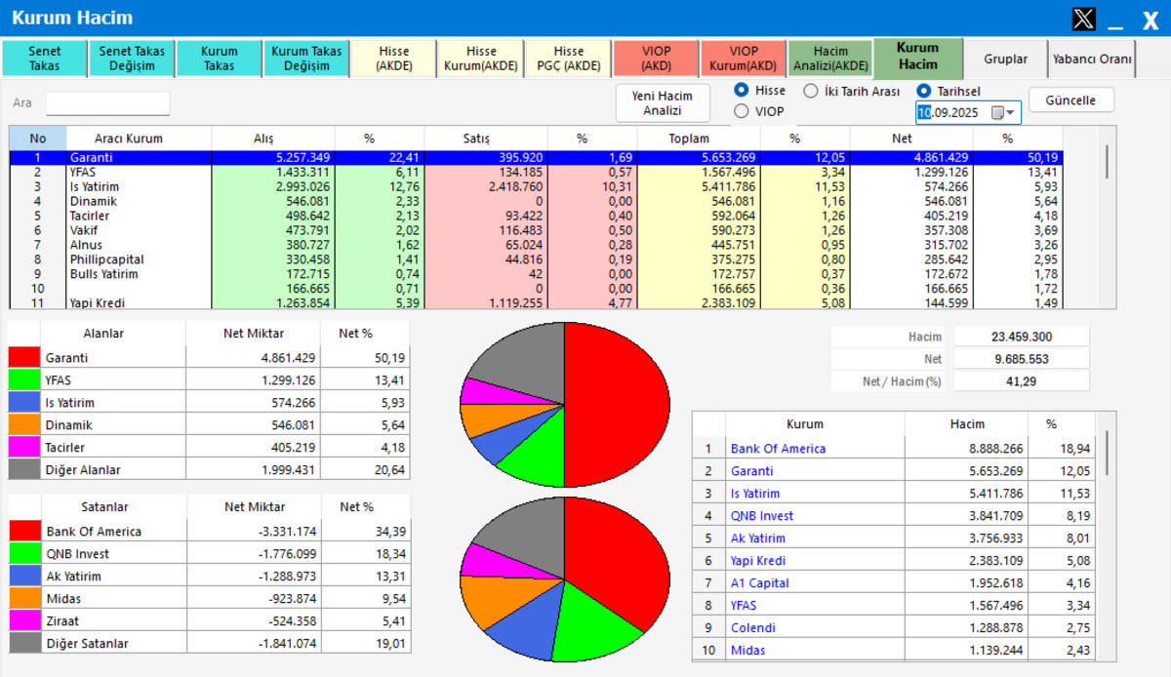Switch to the Kurum Takas tab
Image resolution: width=1171 pixels, height=677 pixels.
click(219, 59)
